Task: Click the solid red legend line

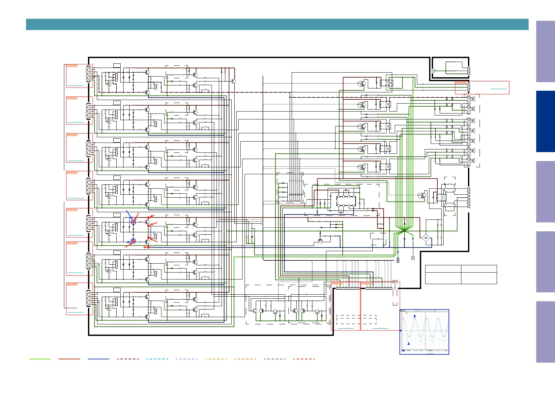Action: [x=69, y=359]
